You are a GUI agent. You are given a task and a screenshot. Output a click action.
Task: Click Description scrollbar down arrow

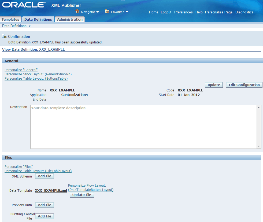click(x=259, y=146)
